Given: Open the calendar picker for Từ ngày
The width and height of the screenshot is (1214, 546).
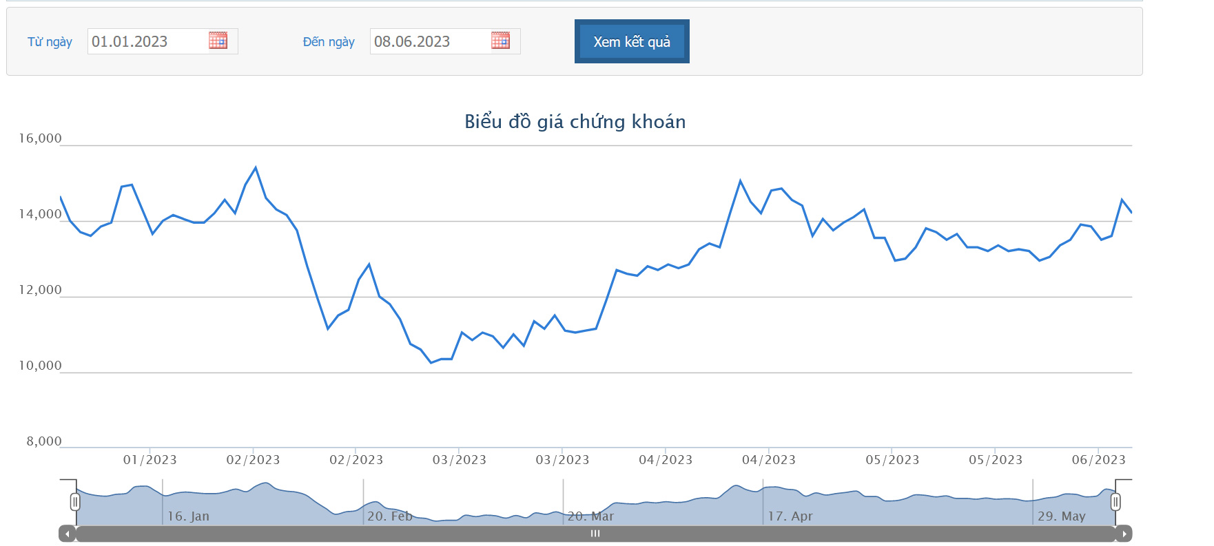Looking at the screenshot, I should coord(218,41).
